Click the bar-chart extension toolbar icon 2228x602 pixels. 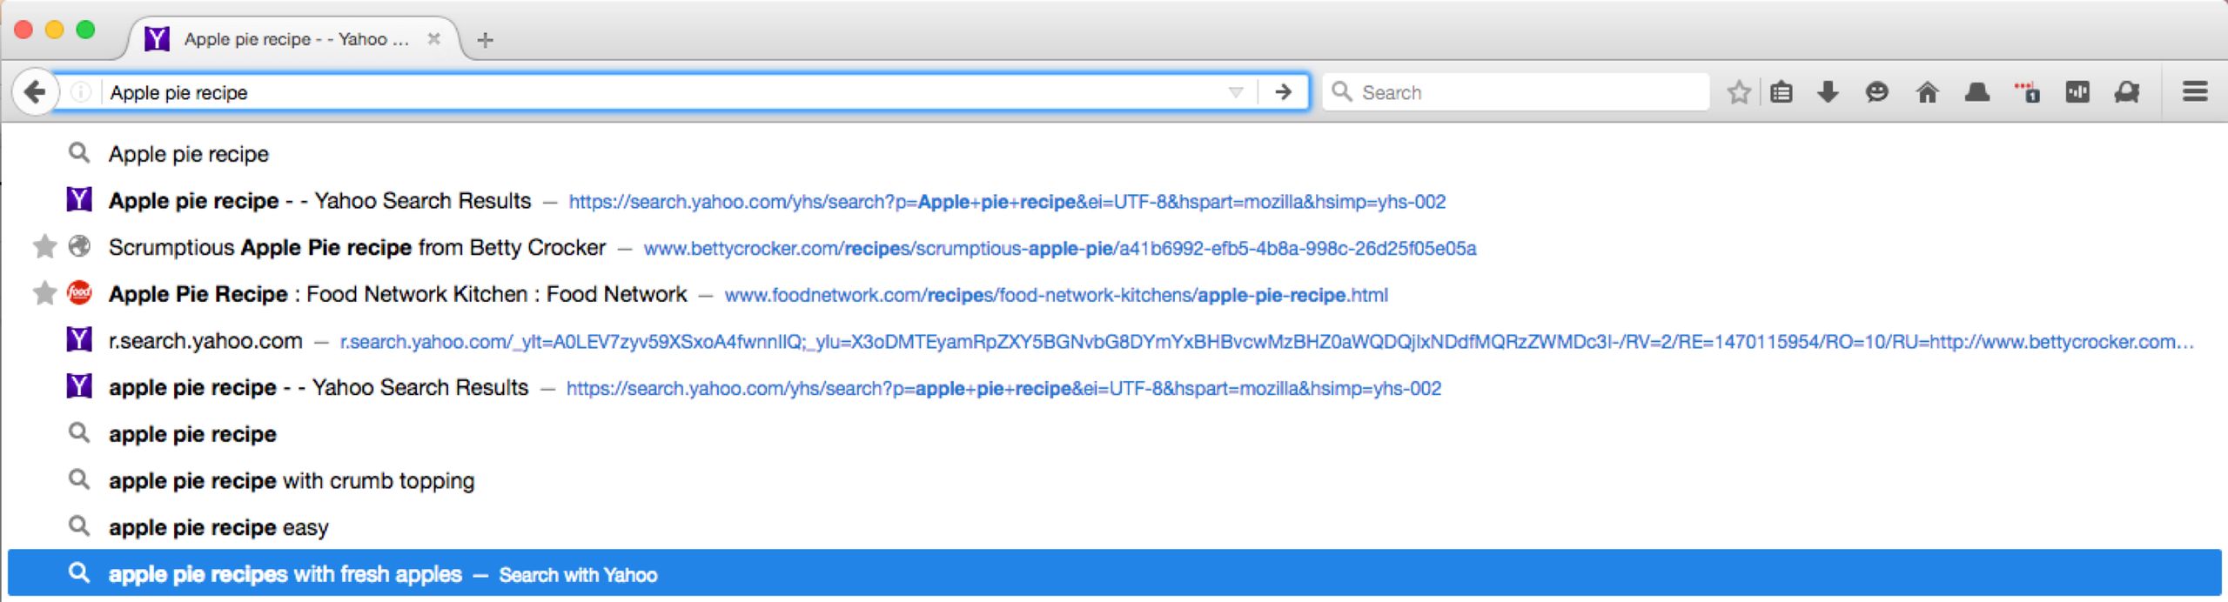[2077, 92]
